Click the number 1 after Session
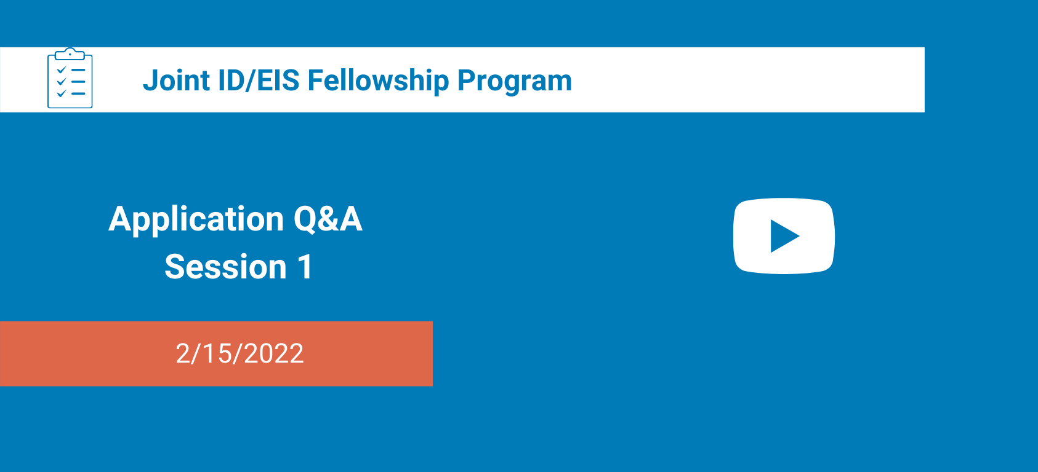Image resolution: width=1038 pixels, height=472 pixels. [x=305, y=267]
